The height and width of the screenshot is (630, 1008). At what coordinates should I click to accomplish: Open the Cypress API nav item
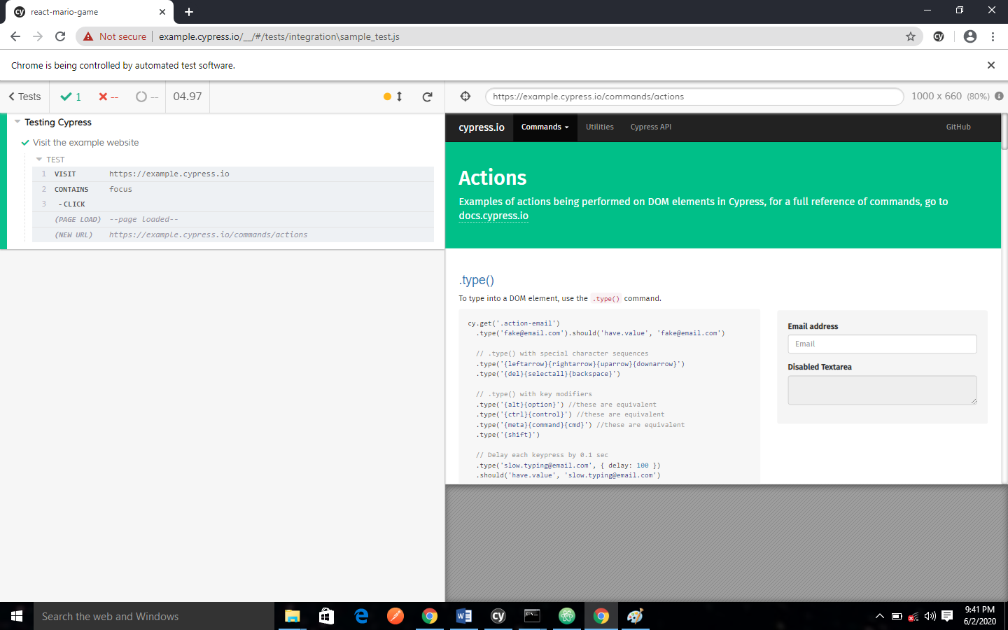[650, 127]
